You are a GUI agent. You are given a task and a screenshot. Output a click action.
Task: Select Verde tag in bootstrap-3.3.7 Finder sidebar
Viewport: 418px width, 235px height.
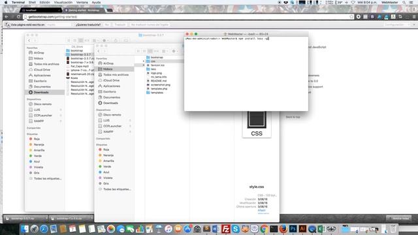tap(38, 156)
